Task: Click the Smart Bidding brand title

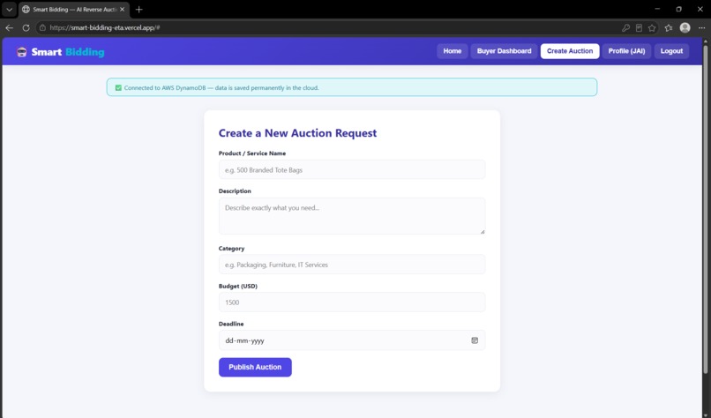Action: [68, 52]
